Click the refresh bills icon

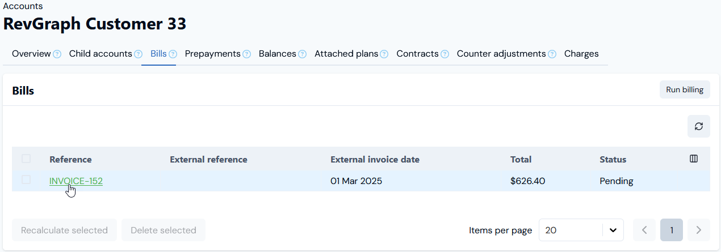pyautogui.click(x=698, y=126)
